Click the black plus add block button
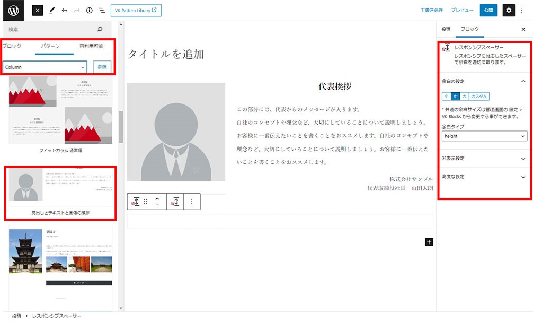Screen dimensions: 533x331 429,242
